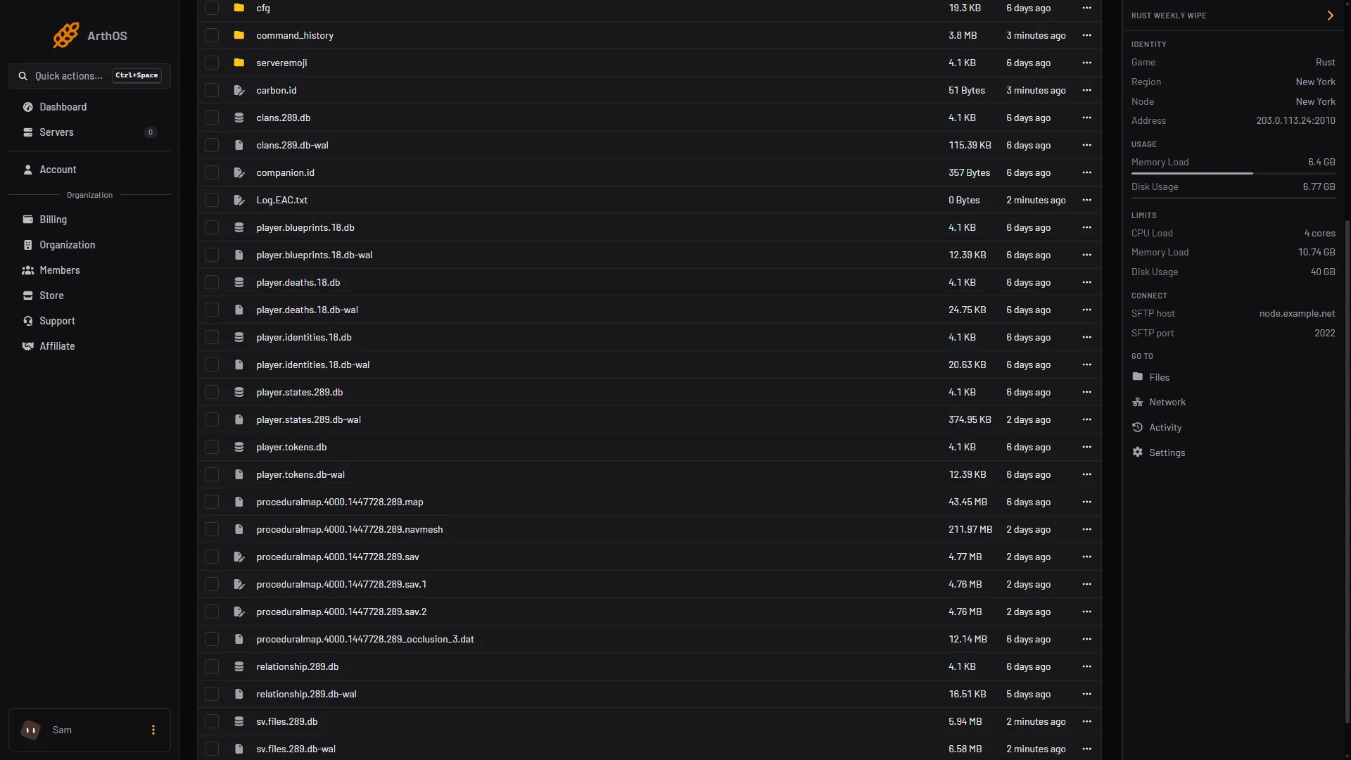This screenshot has height=760, width=1351.
Task: Click the cfg folder icon
Action: point(239,8)
